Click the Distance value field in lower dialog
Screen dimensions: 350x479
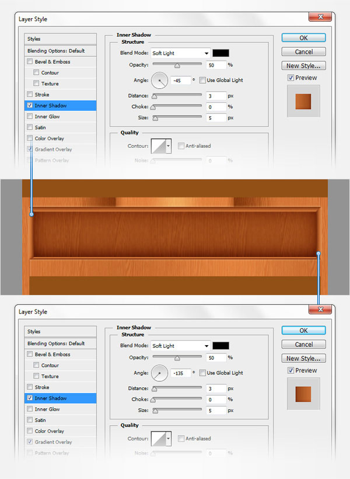(x=216, y=388)
